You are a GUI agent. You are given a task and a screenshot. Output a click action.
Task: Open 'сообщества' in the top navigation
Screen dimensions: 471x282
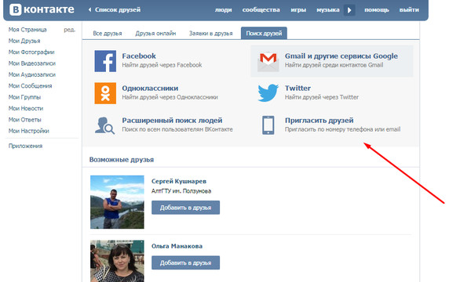tap(261, 10)
